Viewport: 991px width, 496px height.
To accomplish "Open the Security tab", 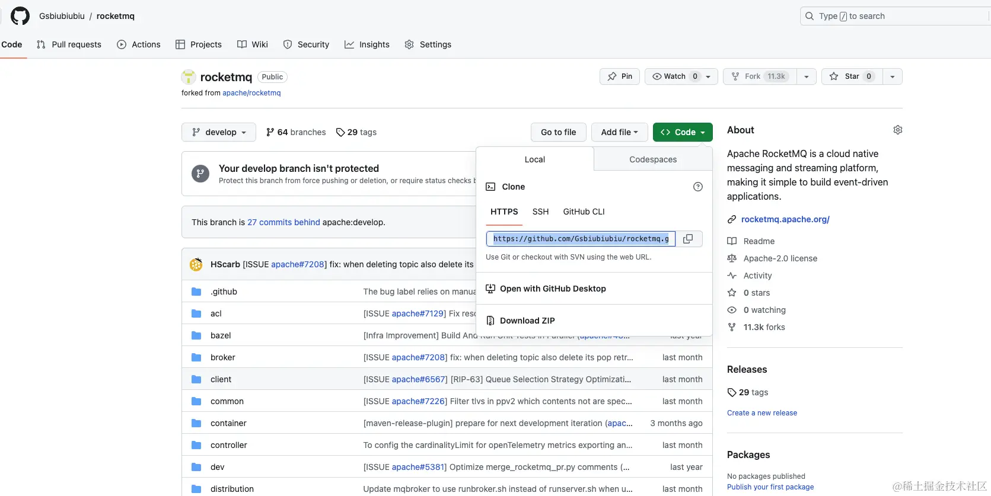I will click(x=306, y=44).
